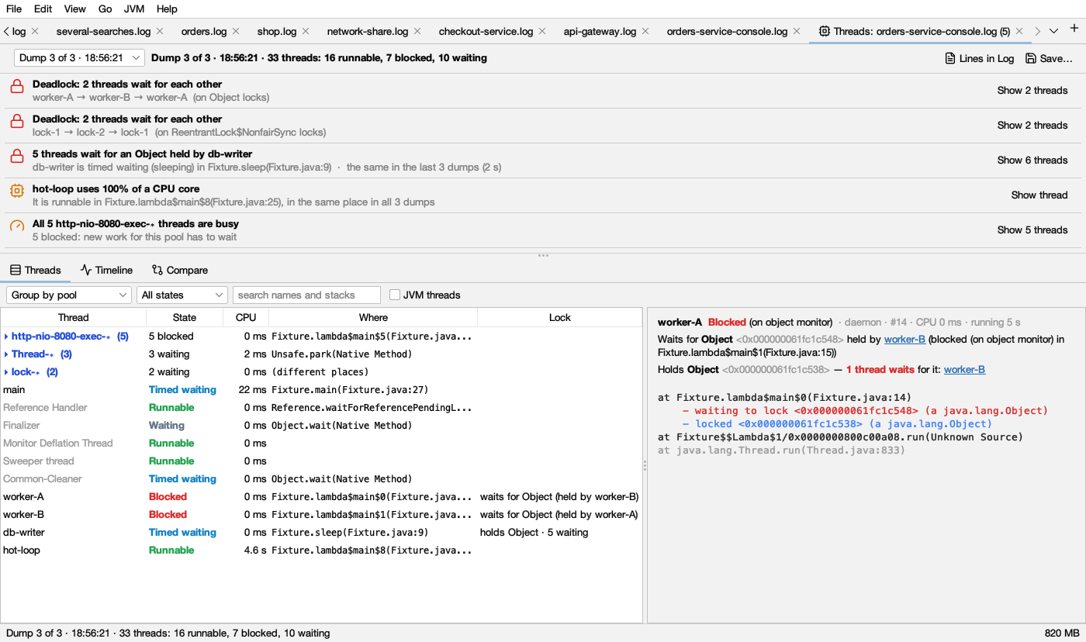The height and width of the screenshot is (642, 1086).
Task: Open the tab list dropdown chevron
Action: (x=1053, y=31)
